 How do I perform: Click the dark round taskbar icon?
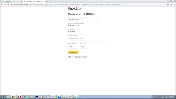(x=37, y=97)
